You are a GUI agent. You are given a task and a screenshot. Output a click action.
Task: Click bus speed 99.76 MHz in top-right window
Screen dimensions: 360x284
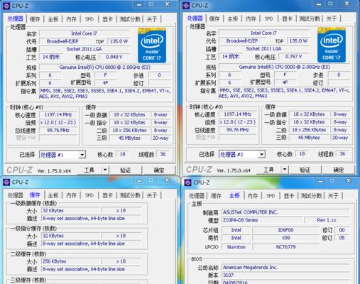(x=238, y=130)
